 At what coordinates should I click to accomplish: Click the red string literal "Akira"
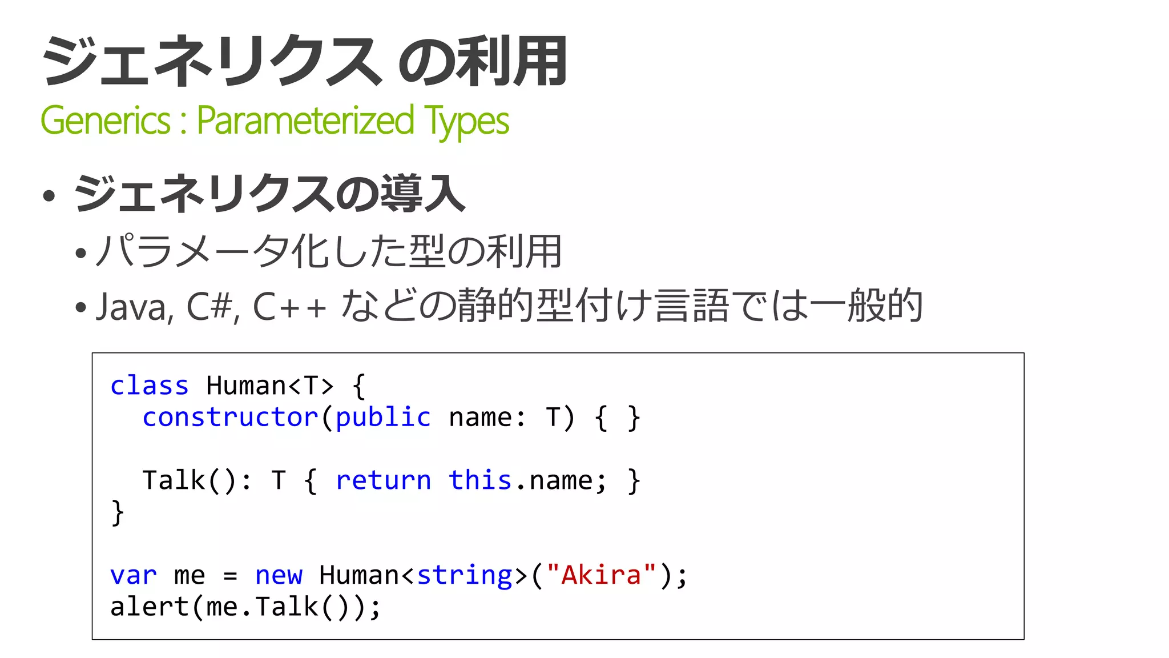[601, 574]
